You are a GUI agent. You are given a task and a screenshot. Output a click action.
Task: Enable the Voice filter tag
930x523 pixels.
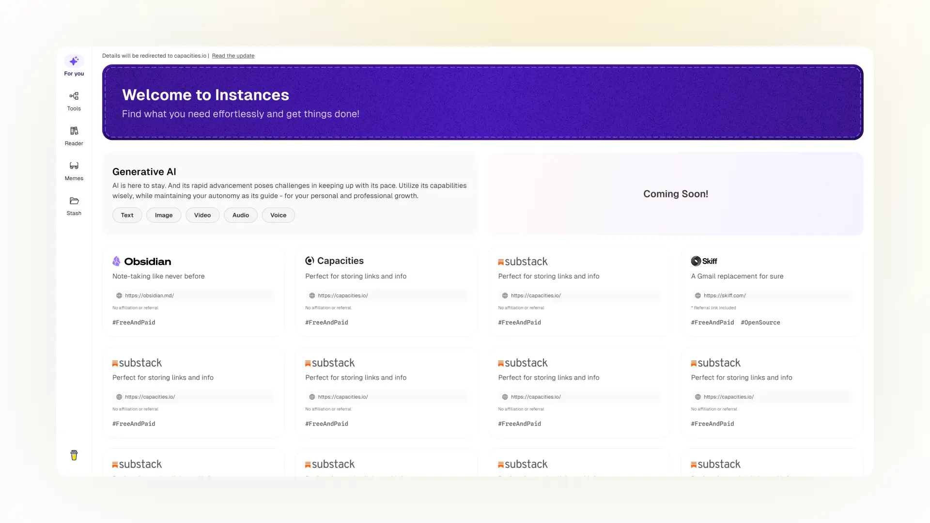pos(278,215)
